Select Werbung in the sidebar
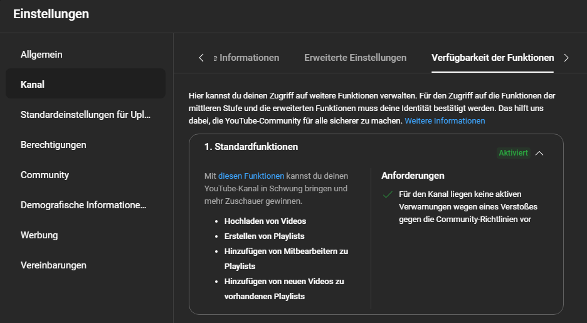The image size is (587, 323). pyautogui.click(x=39, y=235)
